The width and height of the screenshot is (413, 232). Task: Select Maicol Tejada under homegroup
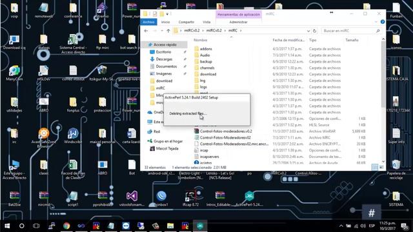coord(167,149)
